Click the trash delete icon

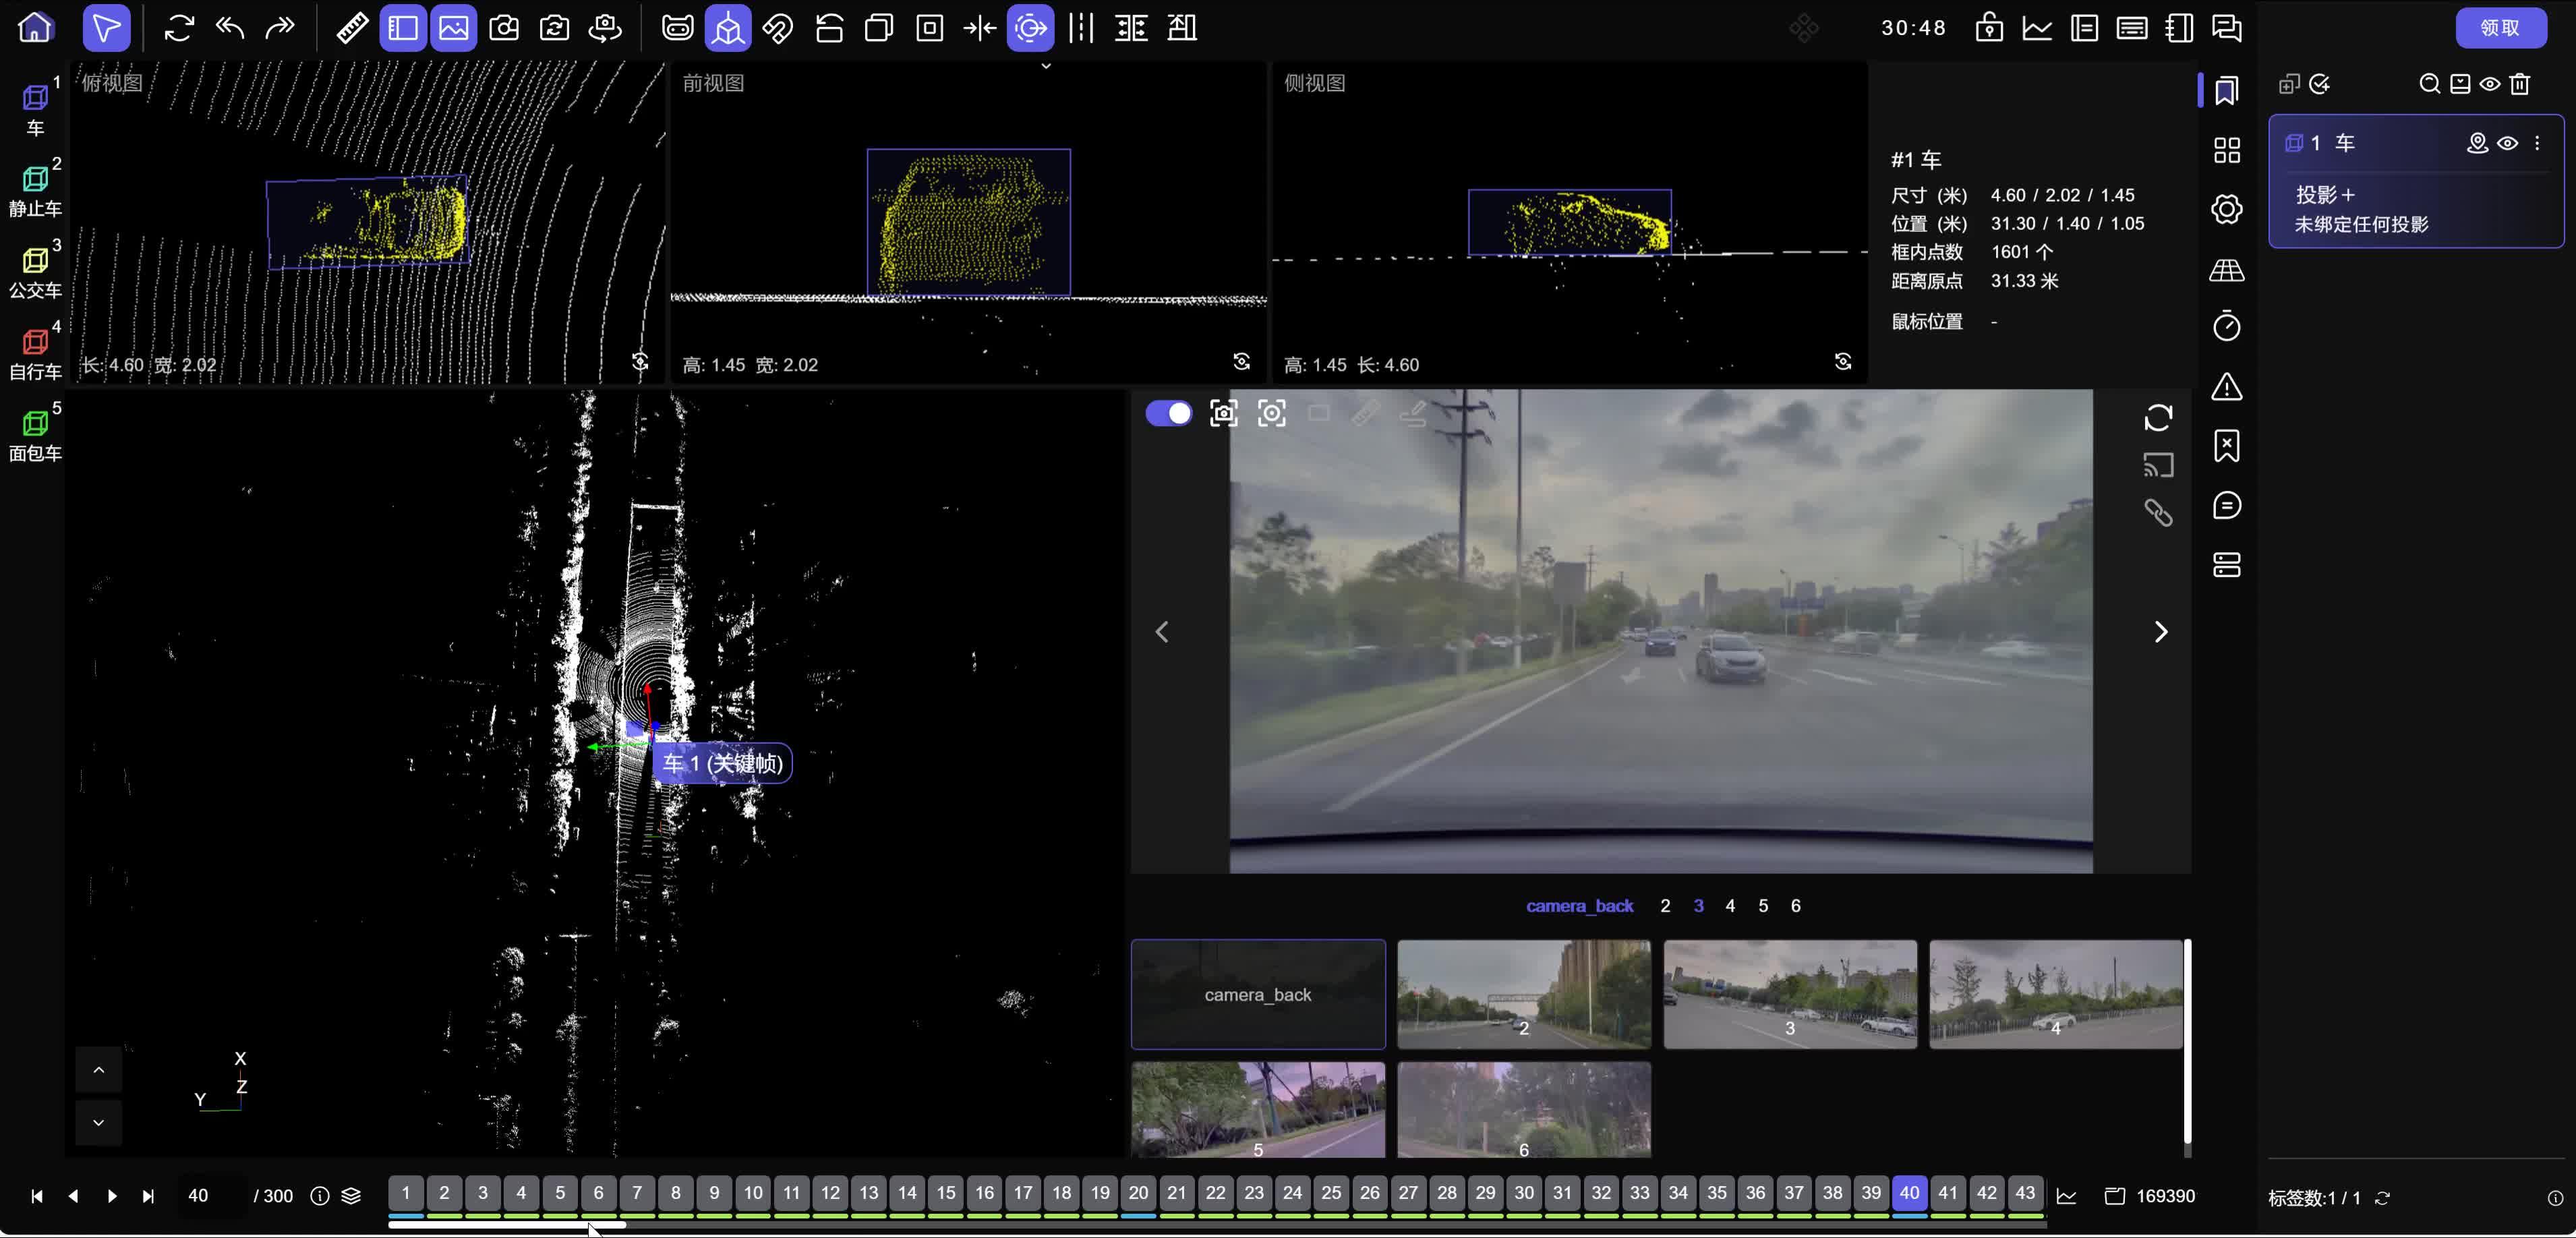tap(2520, 84)
